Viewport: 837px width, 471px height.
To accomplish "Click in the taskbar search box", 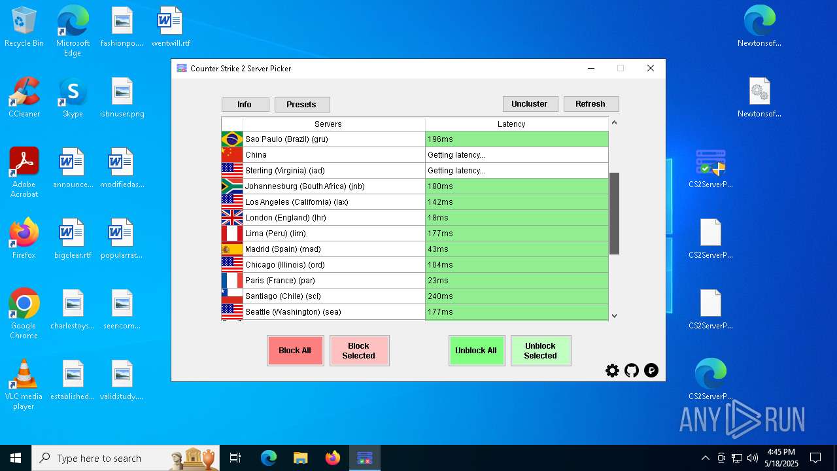I will click(x=126, y=458).
